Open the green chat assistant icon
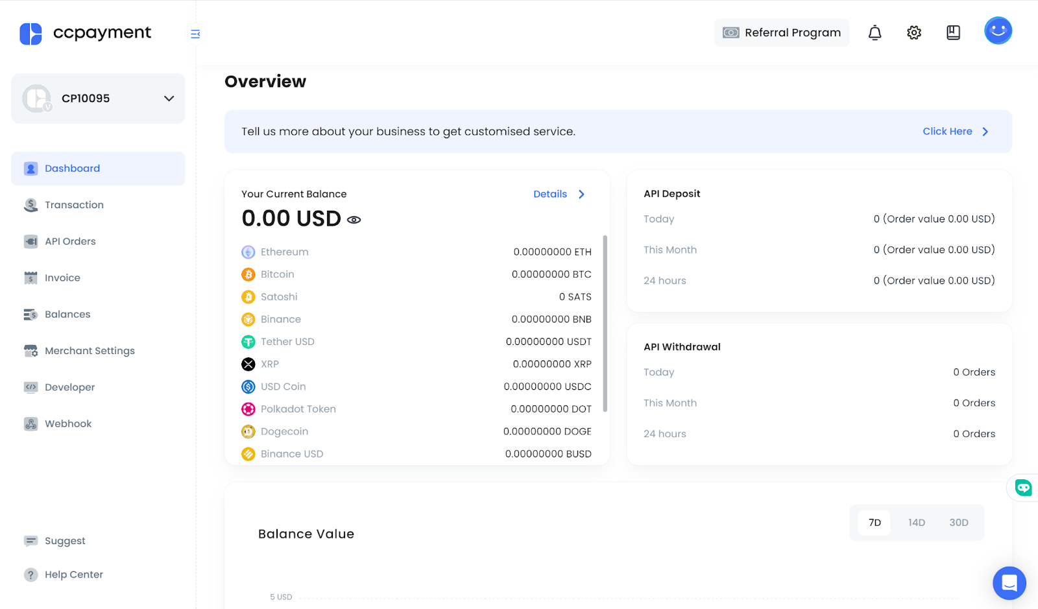The width and height of the screenshot is (1038, 609). [1023, 488]
